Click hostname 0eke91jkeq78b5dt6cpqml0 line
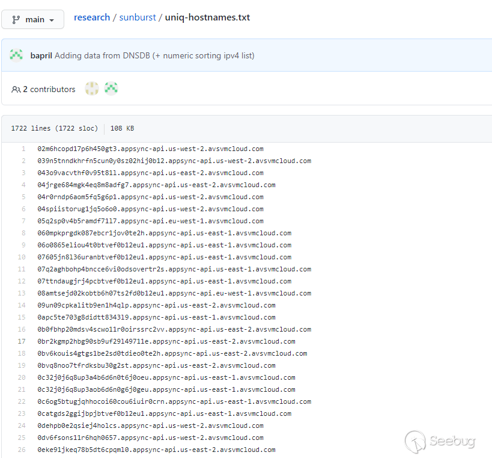Image resolution: width=492 pixels, height=458 pixels. 156,450
